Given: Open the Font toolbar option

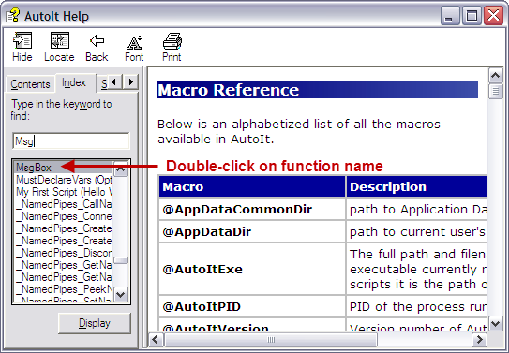Looking at the screenshot, I should (134, 47).
